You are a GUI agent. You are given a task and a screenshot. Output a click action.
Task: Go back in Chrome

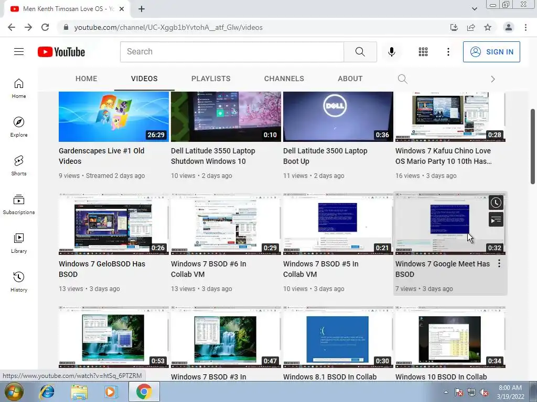tap(12, 27)
